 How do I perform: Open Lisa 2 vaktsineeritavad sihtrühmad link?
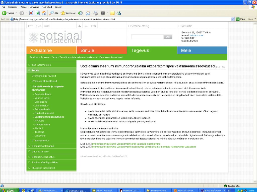point(144,147)
